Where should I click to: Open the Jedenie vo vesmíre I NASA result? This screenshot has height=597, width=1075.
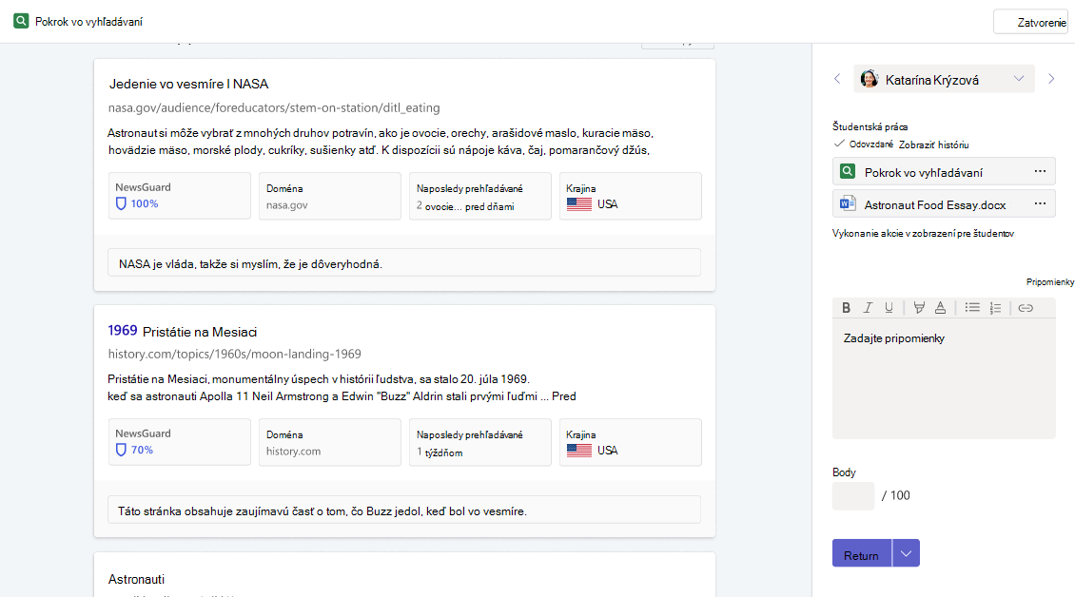pyautogui.click(x=188, y=84)
